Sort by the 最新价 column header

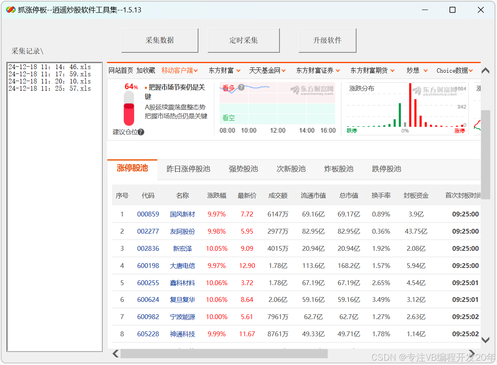[x=247, y=196]
